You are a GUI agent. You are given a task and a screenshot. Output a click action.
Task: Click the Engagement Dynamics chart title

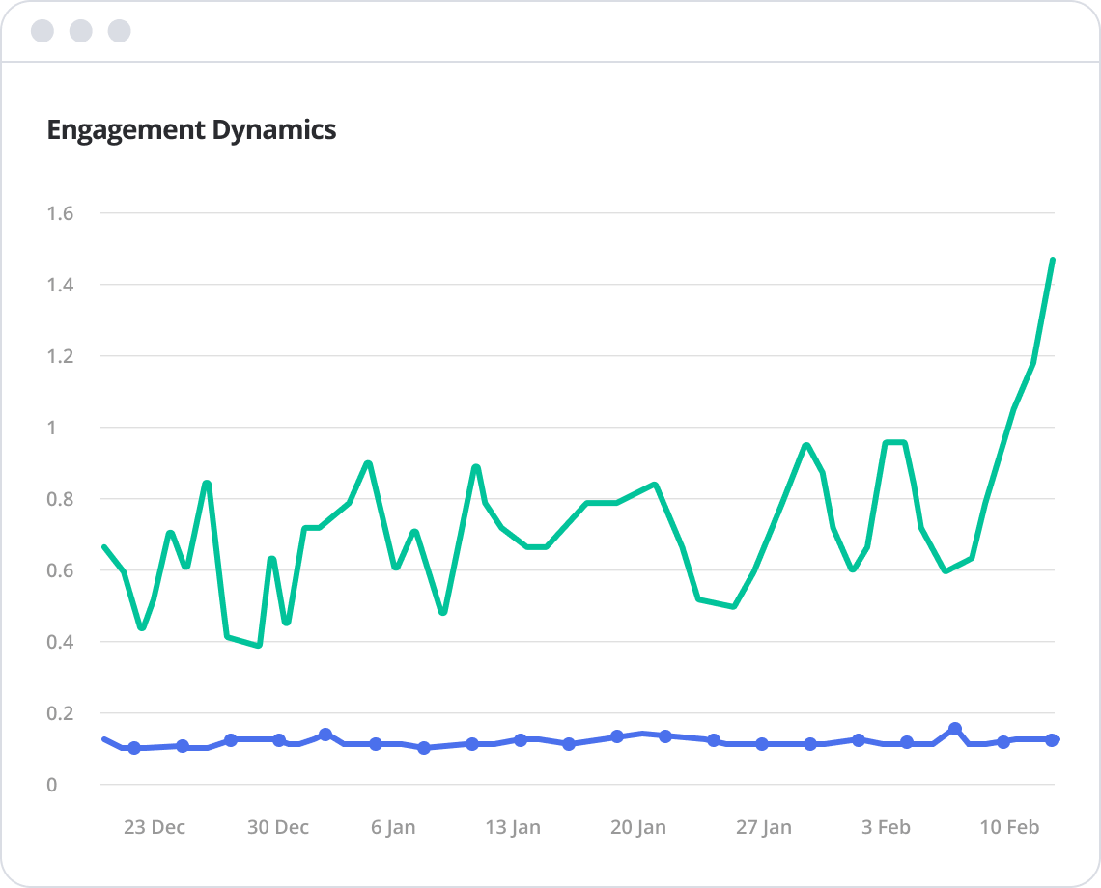pyautogui.click(x=192, y=129)
